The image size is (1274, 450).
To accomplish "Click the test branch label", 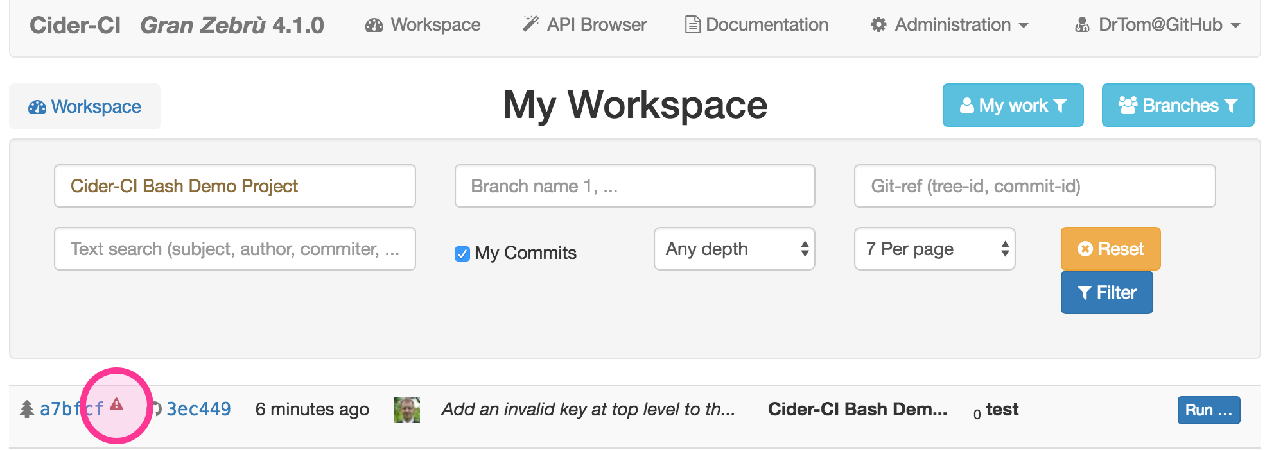I will point(1002,409).
